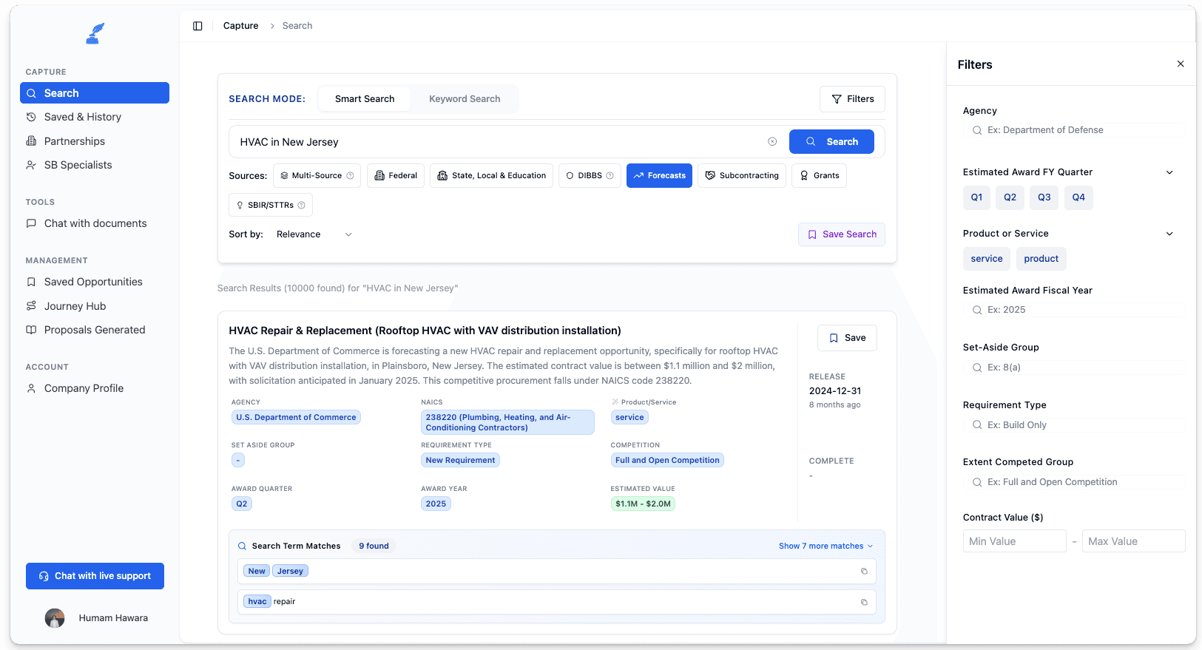The height and width of the screenshot is (650, 1202).
Task: Close the Filters panel
Action: point(1181,64)
